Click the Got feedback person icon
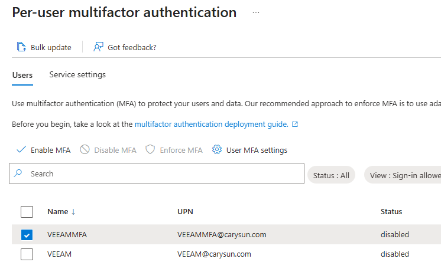Image resolution: width=441 pixels, height=262 pixels. [x=99, y=47]
